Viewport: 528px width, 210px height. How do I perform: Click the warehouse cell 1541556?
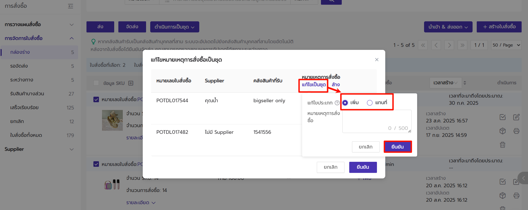(262, 132)
